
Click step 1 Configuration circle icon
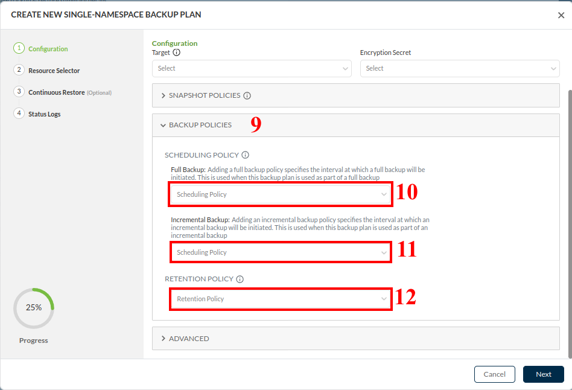coord(19,48)
